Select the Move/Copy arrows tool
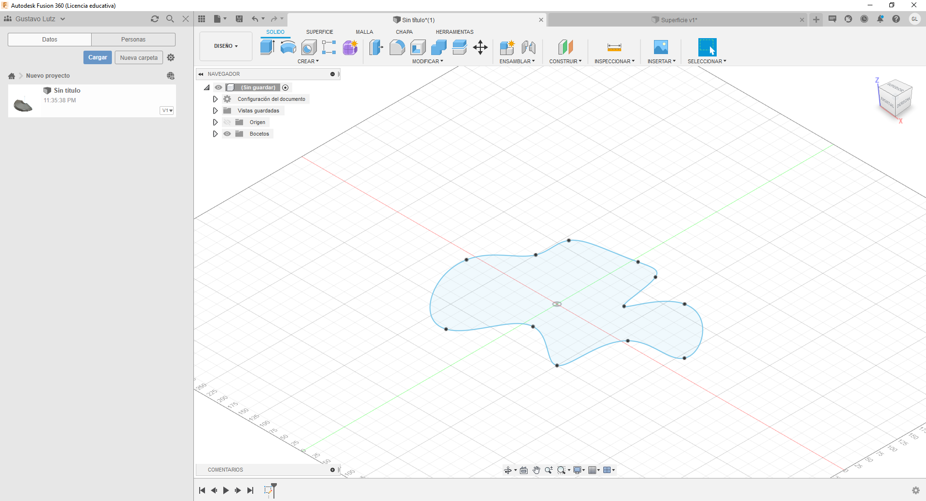The image size is (926, 501). pos(480,47)
